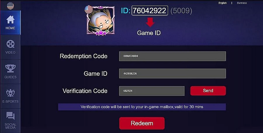
Task: Click the red arrow pointing to Game ID
Action: pyautogui.click(x=150, y=22)
